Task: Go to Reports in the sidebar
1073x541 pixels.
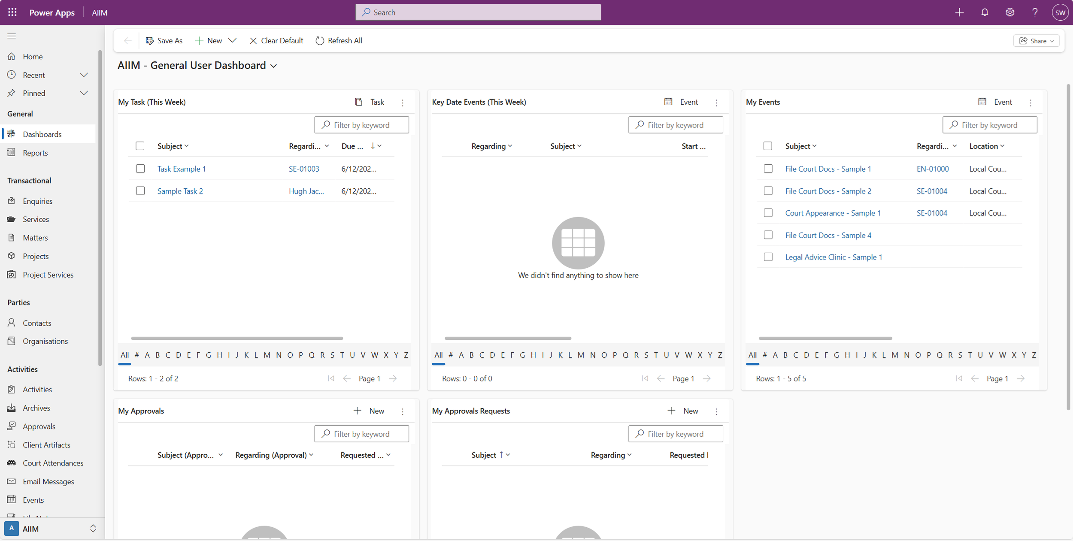Action: coord(35,153)
